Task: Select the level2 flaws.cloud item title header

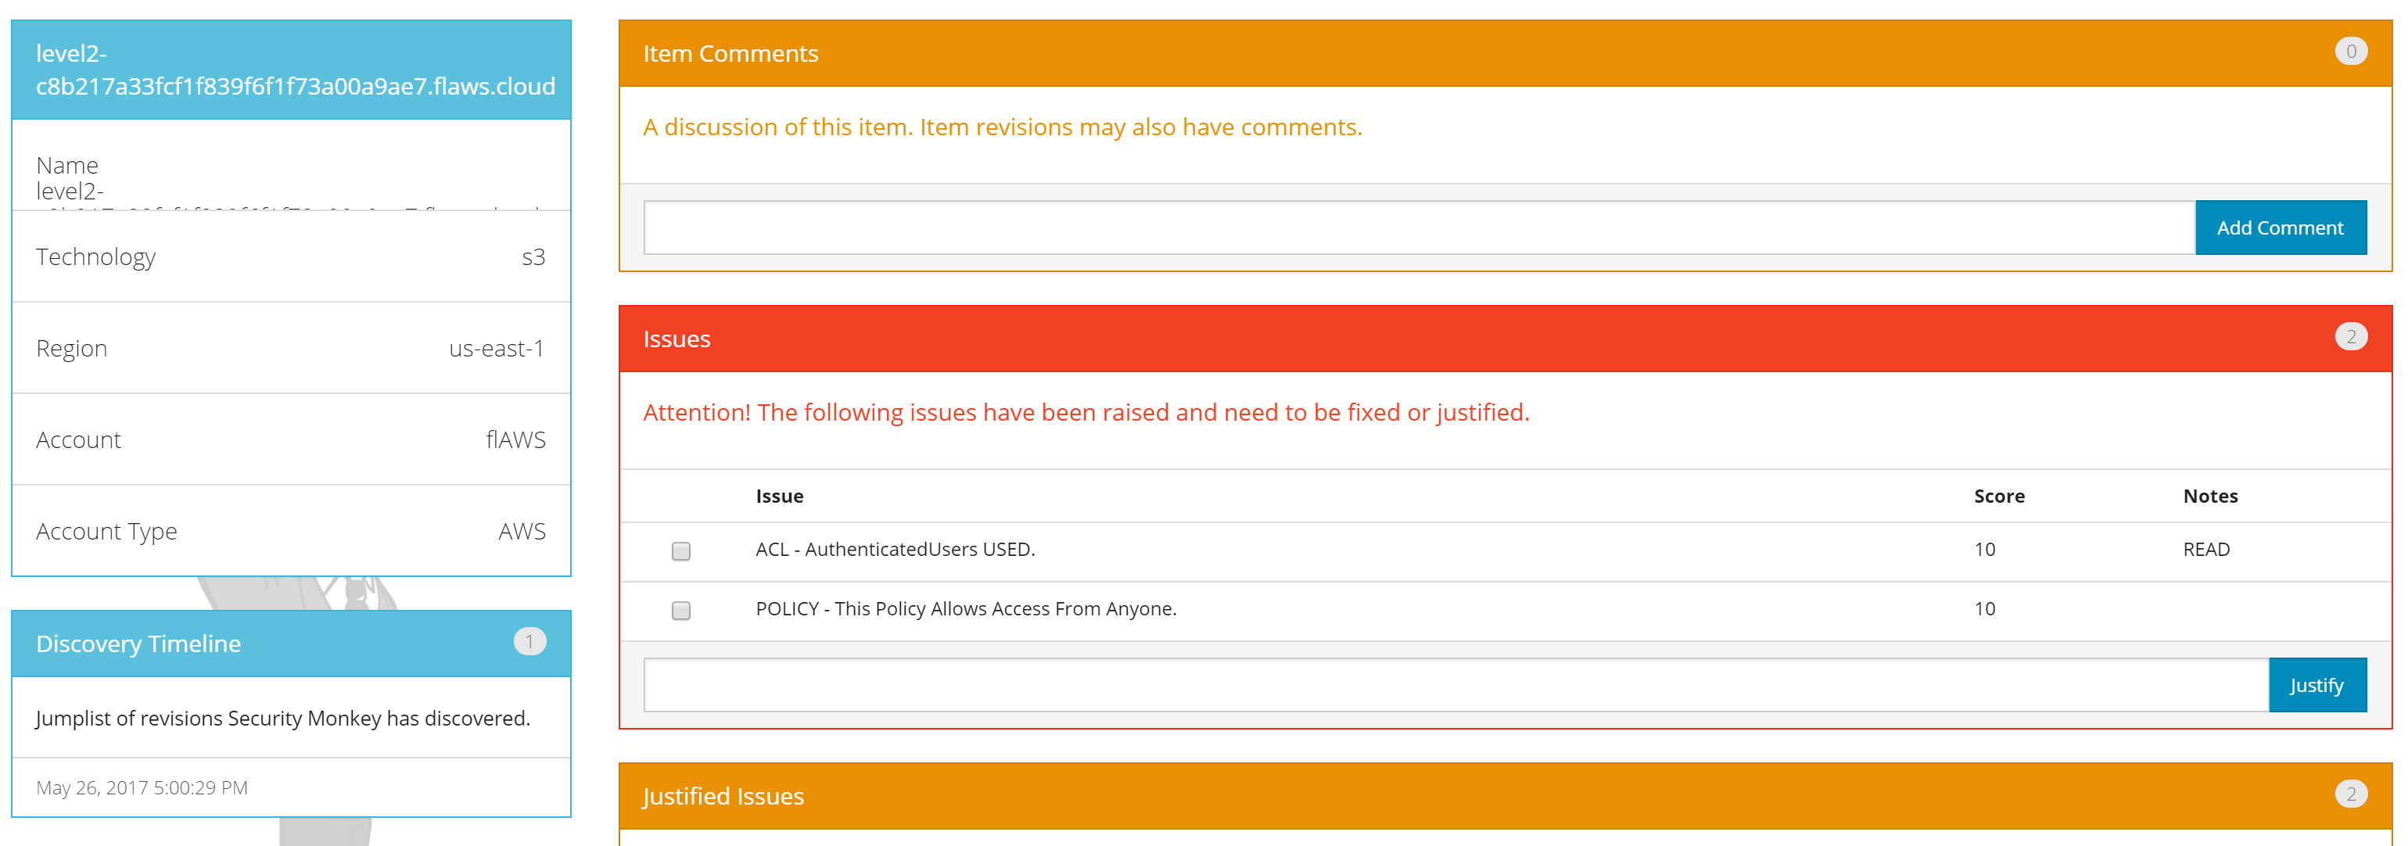Action: pos(291,70)
